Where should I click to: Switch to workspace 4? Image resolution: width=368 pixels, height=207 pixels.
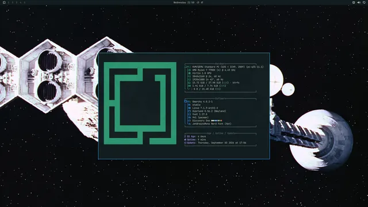pos(21,2)
